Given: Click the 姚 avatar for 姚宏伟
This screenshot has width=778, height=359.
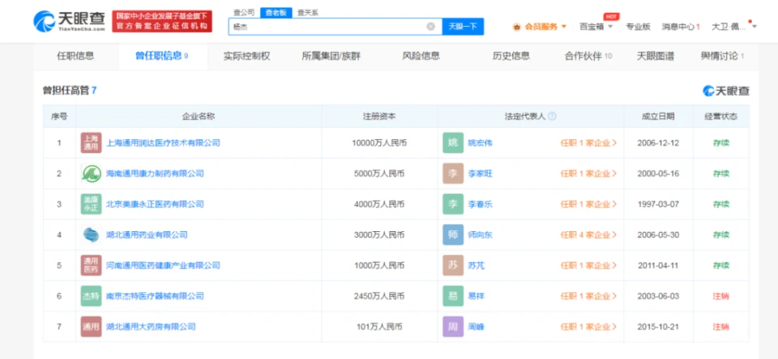Looking at the screenshot, I should 453,143.
